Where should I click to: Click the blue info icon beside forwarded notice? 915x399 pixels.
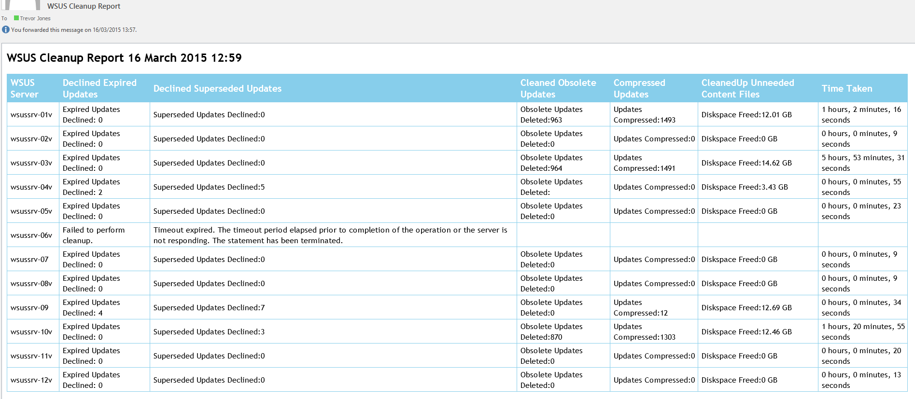click(x=6, y=30)
